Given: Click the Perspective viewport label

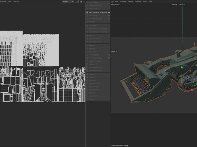Looking at the screenshot, I should point(115,4).
